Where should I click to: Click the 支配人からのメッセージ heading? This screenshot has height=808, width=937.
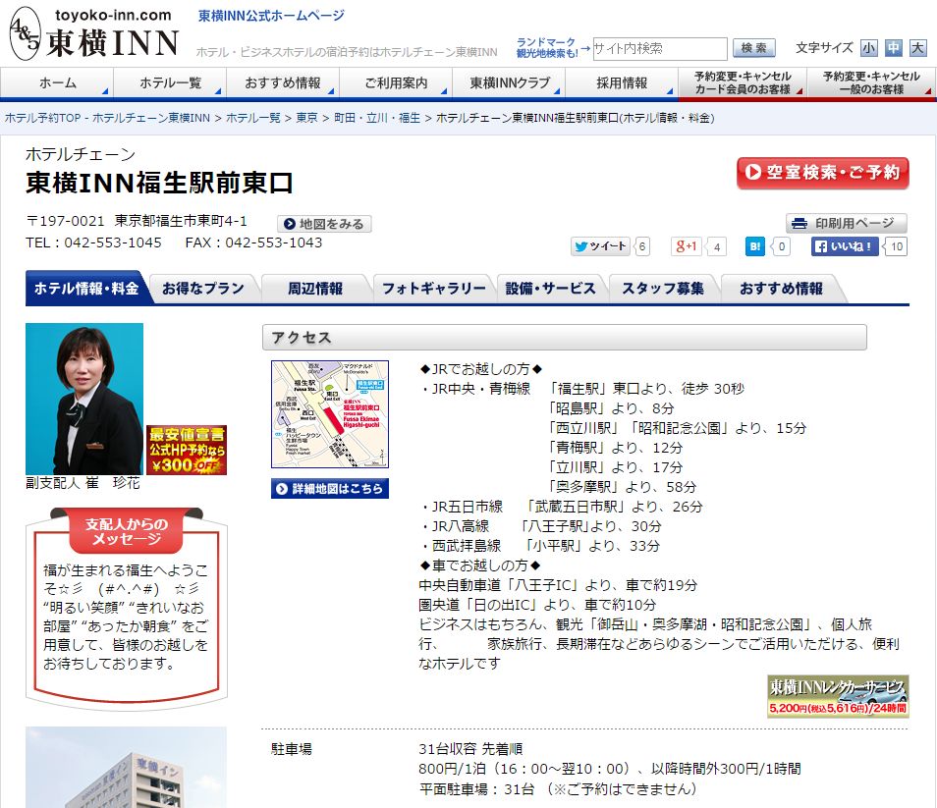tap(126, 531)
